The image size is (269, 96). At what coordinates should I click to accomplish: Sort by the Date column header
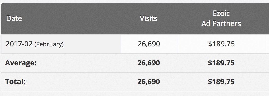point(14,18)
